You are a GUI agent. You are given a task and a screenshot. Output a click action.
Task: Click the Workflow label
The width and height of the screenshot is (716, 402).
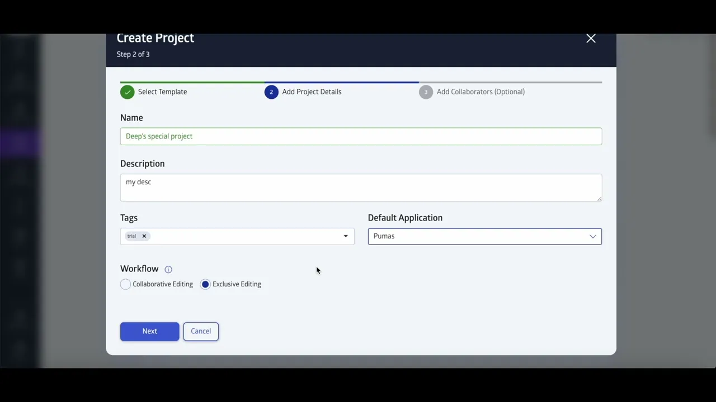pyautogui.click(x=139, y=269)
